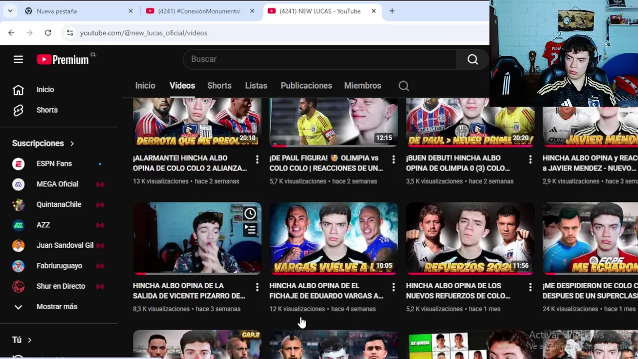Open Vicente Pizarro salida video title

pyautogui.click(x=189, y=291)
